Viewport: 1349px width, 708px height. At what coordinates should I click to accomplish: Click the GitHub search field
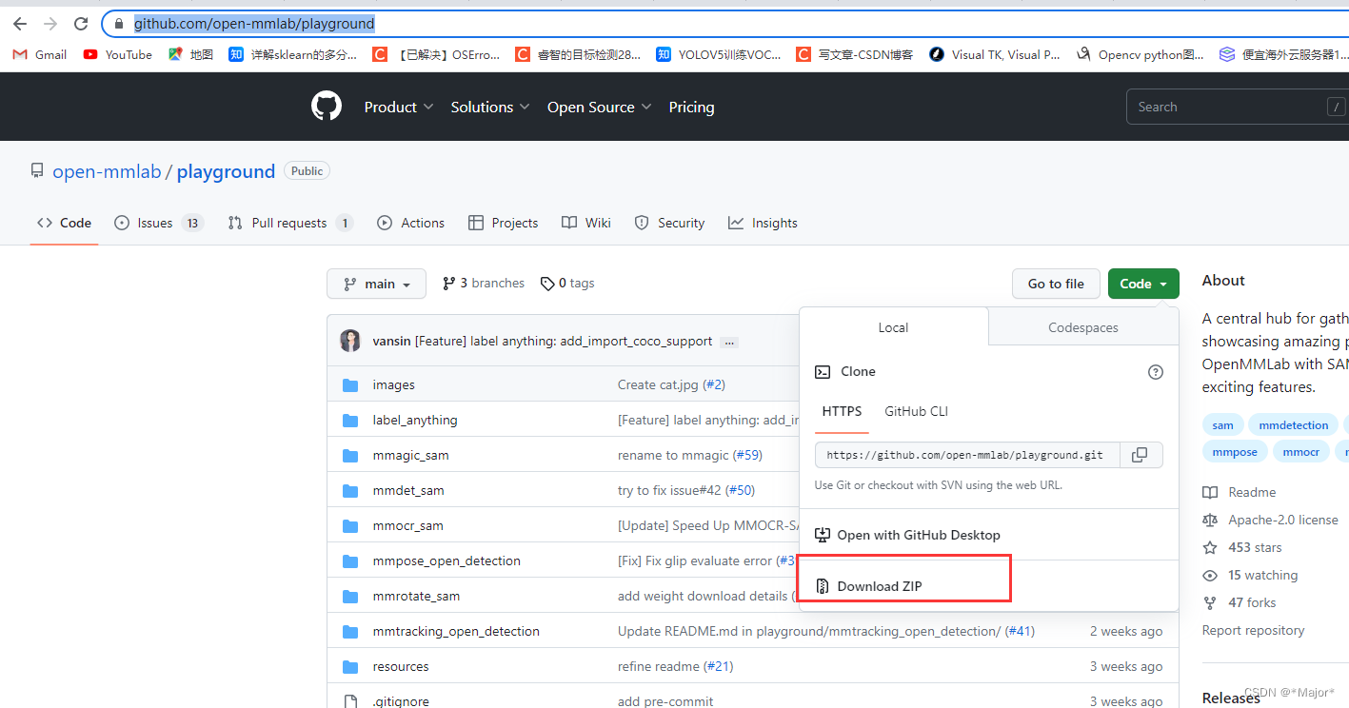1238,108
